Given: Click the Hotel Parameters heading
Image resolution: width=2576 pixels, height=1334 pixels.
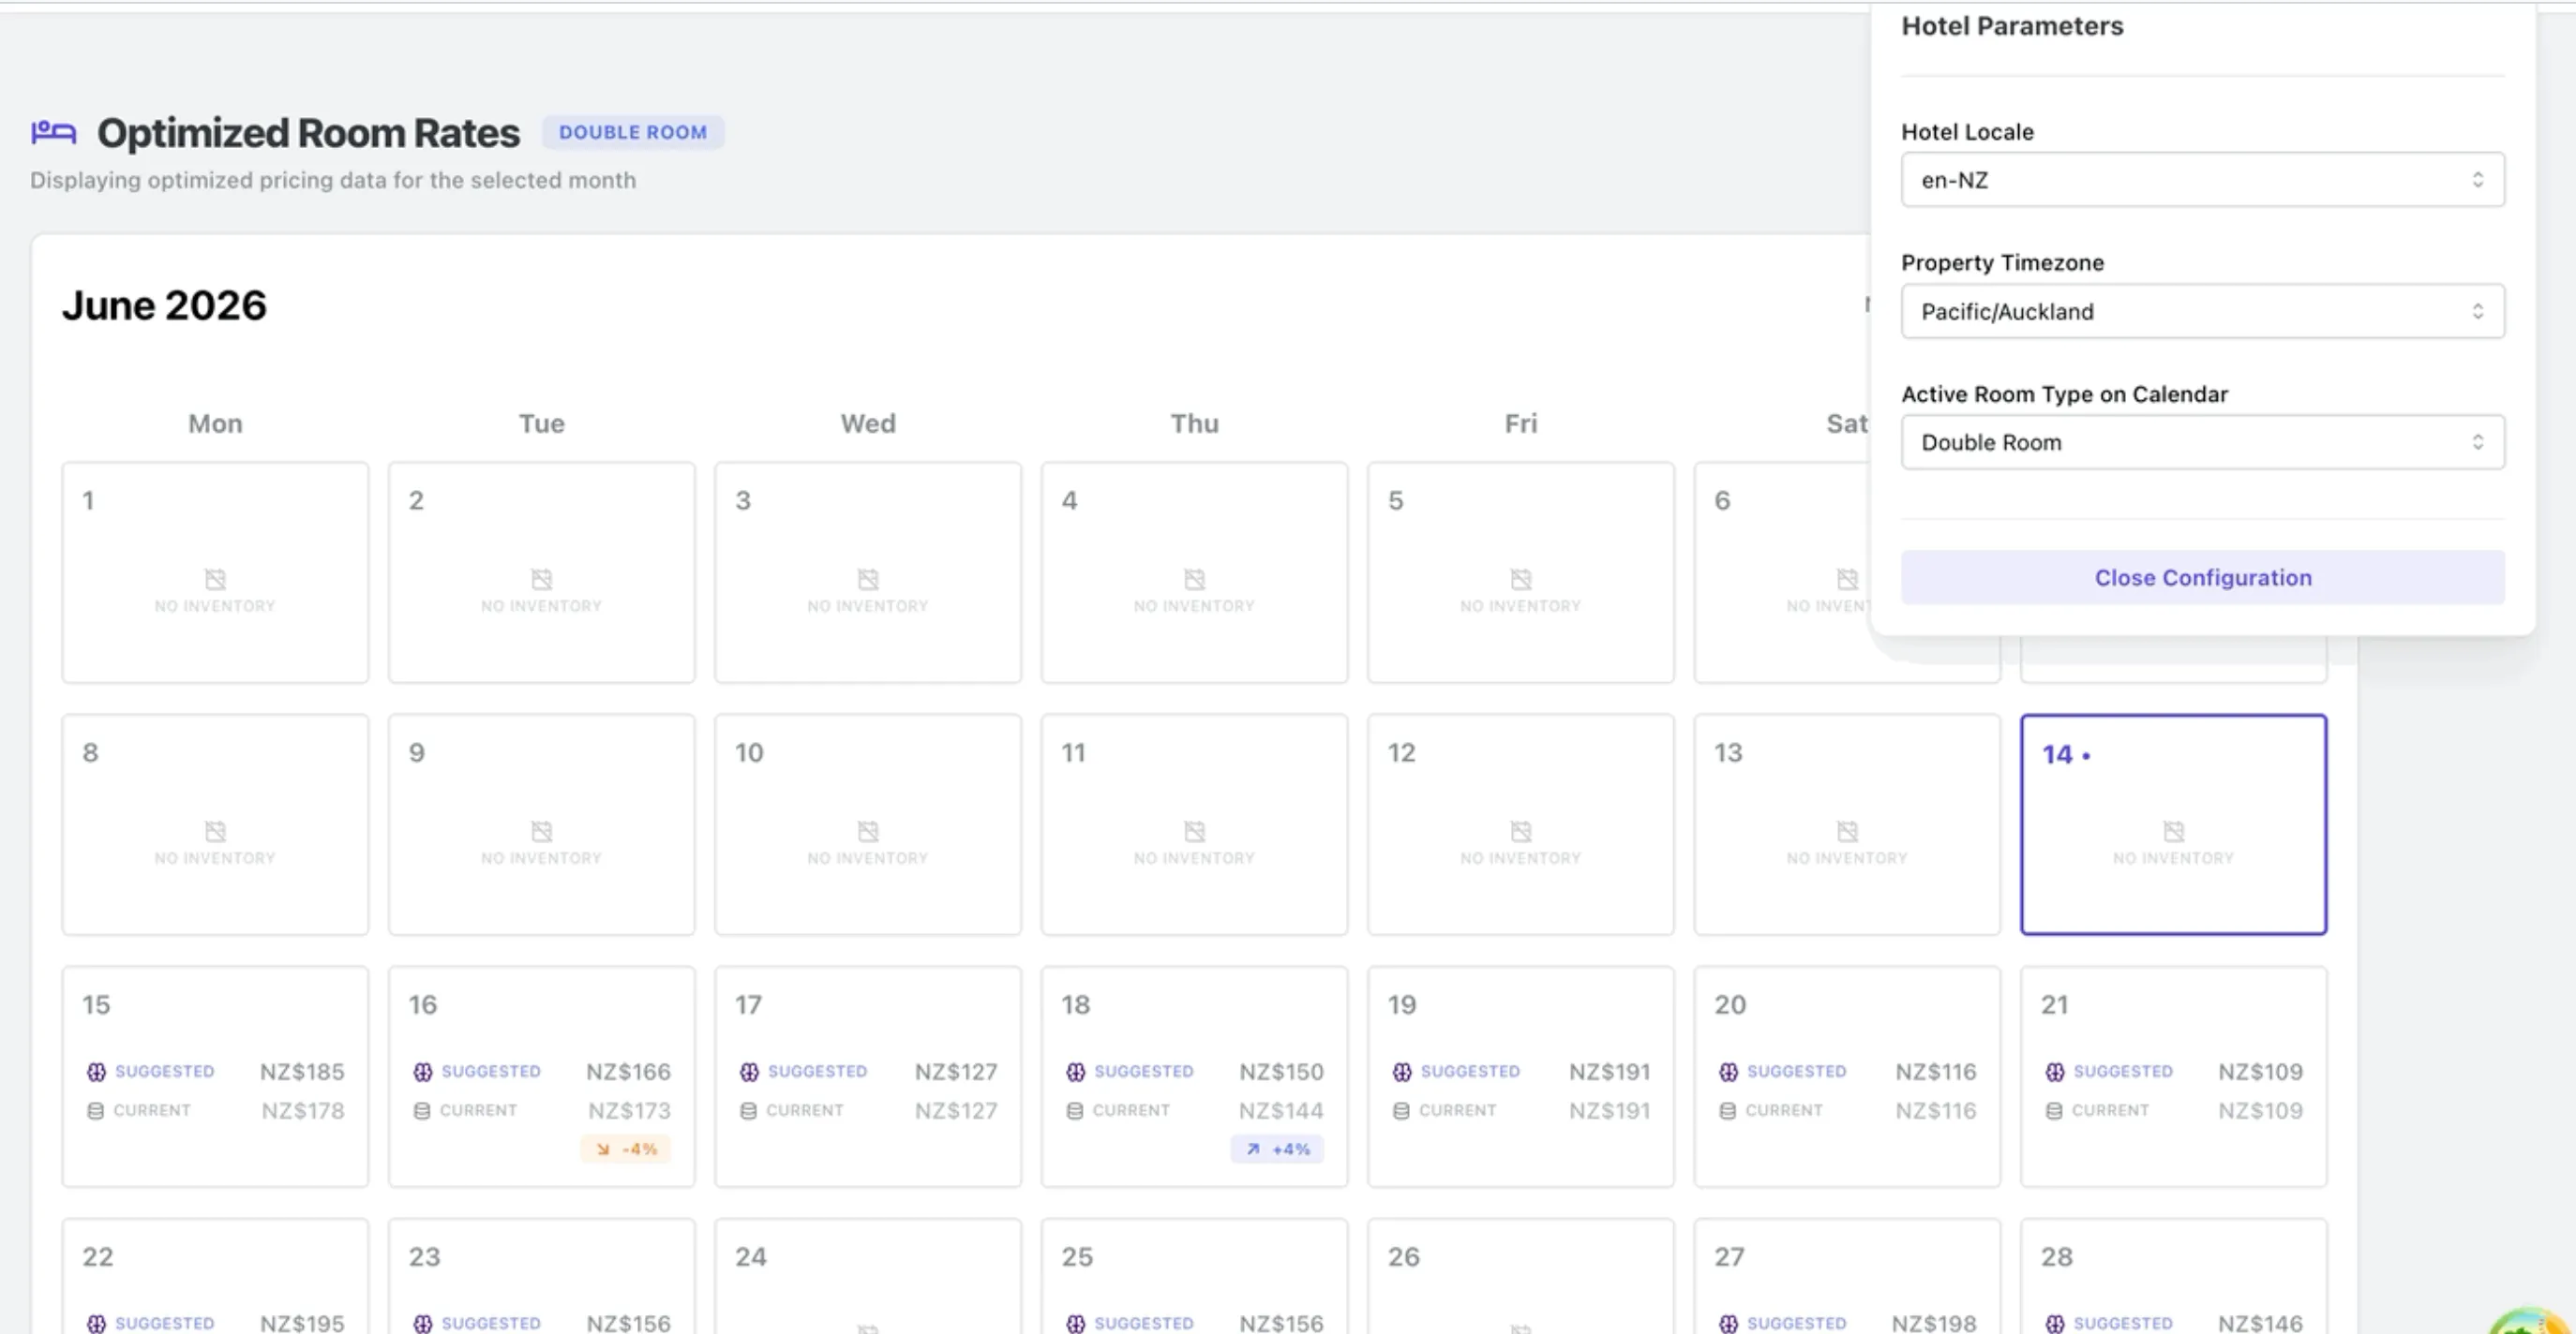Looking at the screenshot, I should (2012, 26).
